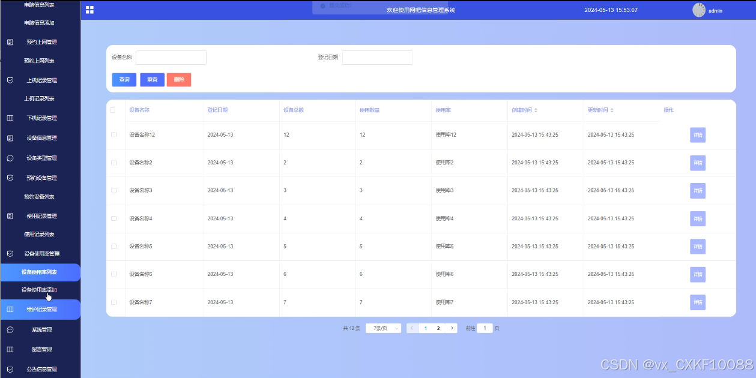The image size is (756, 378).
Task: Check the checkbox for 设备名称4 row
Action: (x=113, y=218)
